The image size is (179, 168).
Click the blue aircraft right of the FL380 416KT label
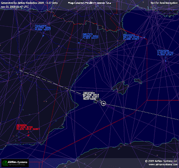144,37
